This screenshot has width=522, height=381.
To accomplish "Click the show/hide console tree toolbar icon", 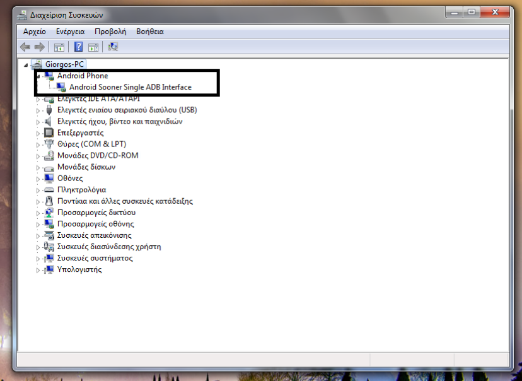I will tap(59, 47).
